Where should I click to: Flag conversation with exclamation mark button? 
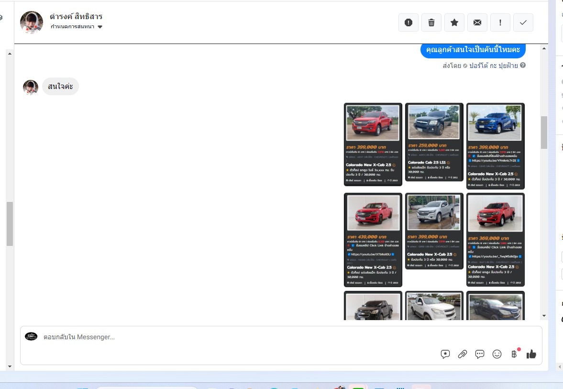(500, 22)
